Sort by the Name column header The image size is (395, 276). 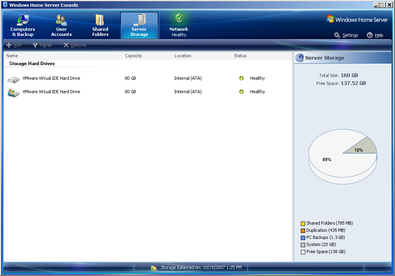point(63,56)
